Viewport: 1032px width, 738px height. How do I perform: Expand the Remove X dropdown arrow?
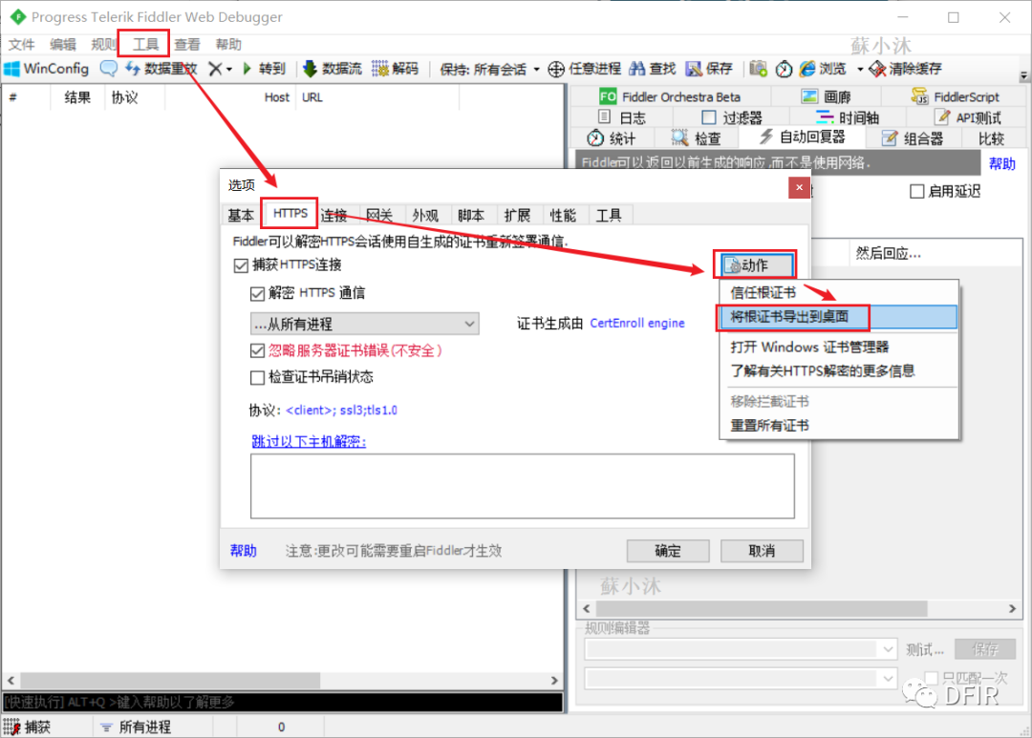229,69
